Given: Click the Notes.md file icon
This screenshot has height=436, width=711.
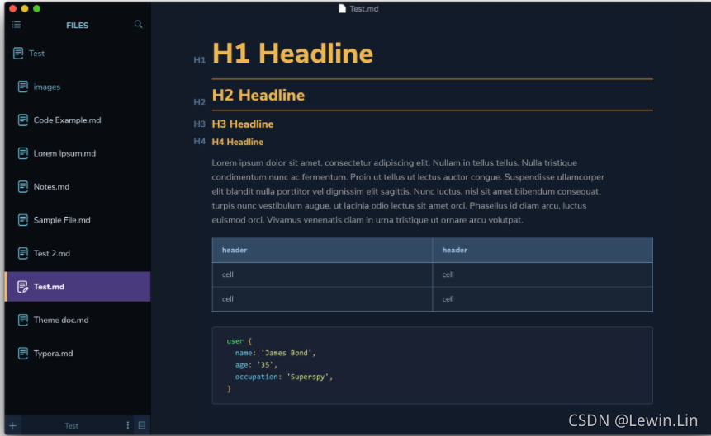Looking at the screenshot, I should [x=22, y=186].
